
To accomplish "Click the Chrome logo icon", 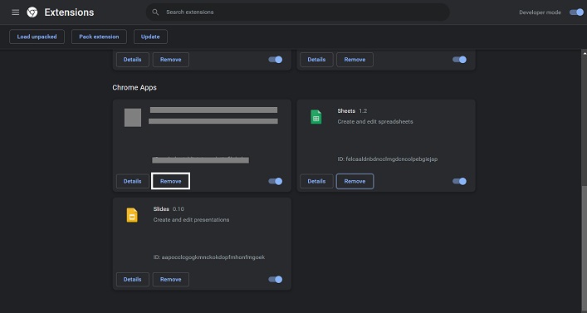I will 32,12.
